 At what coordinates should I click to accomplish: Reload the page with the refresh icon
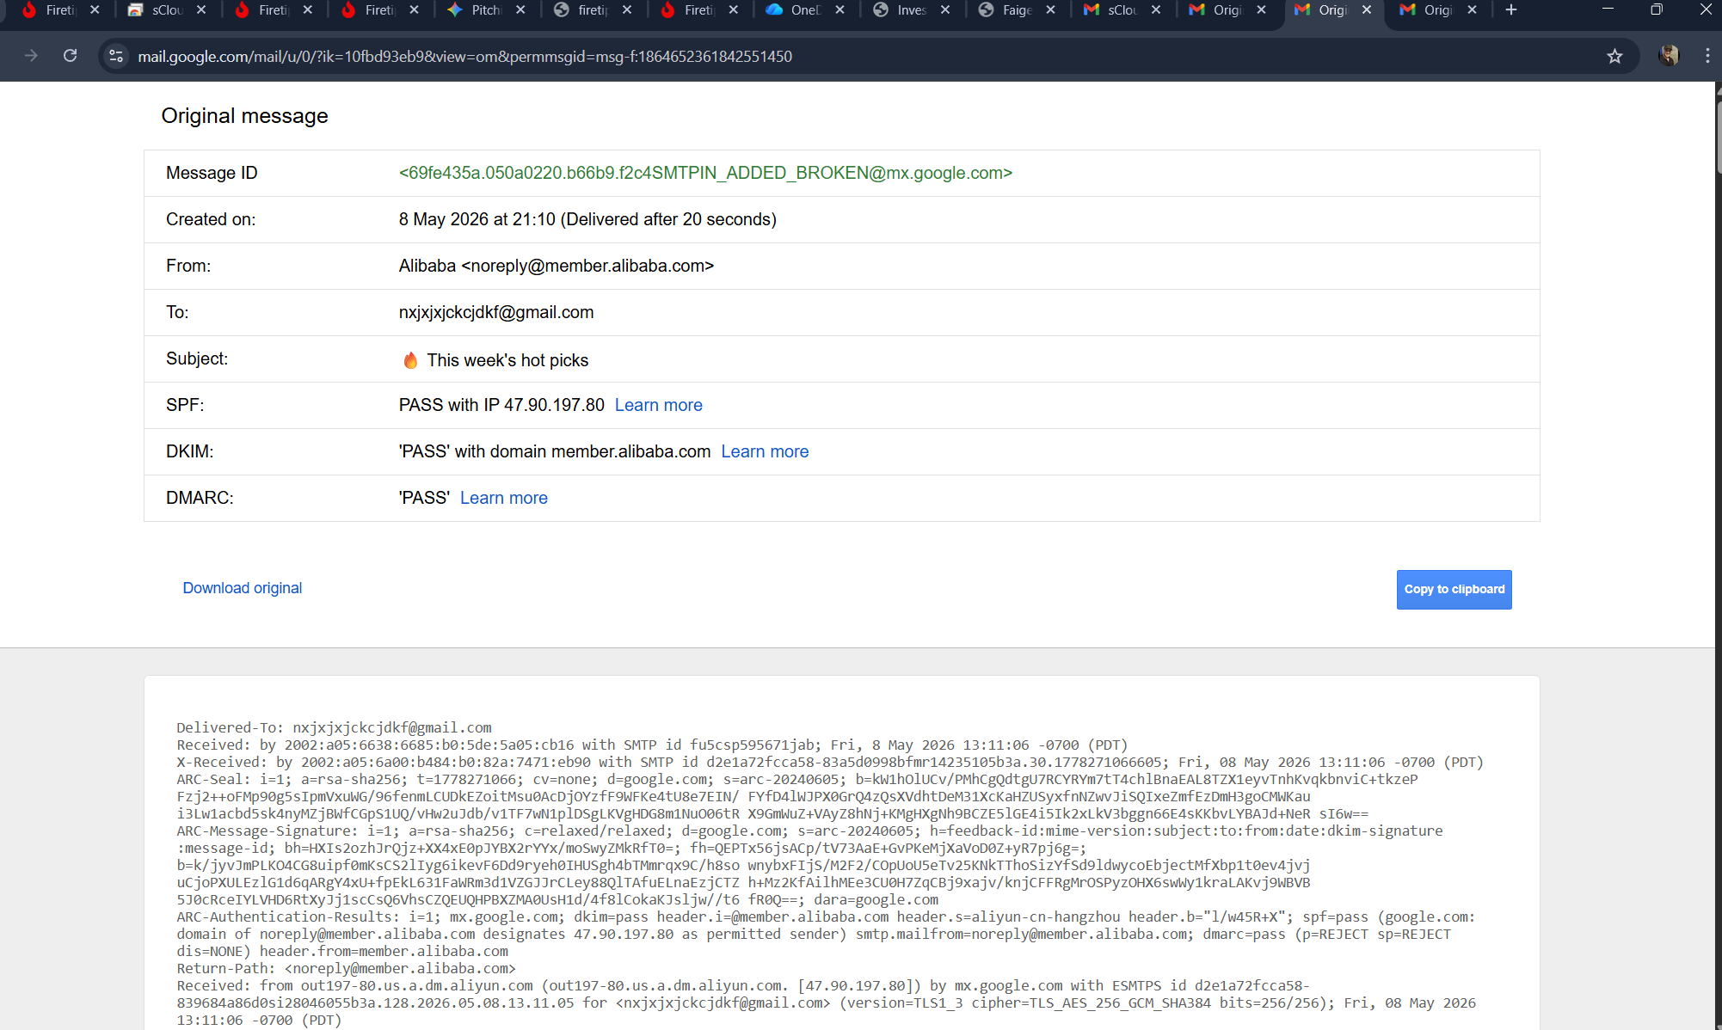click(x=71, y=56)
